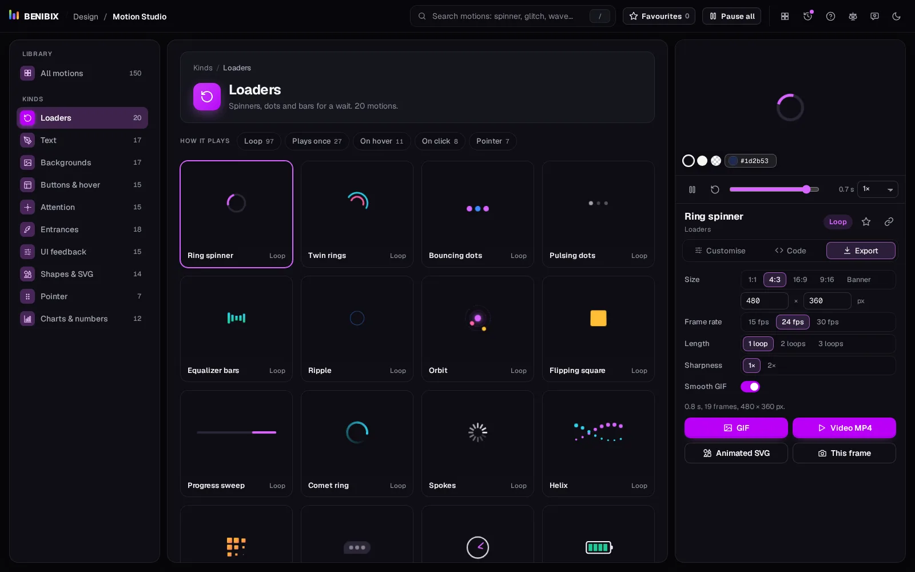915x572 pixels.
Task: Open the feedback message icon
Action: pyautogui.click(x=874, y=17)
